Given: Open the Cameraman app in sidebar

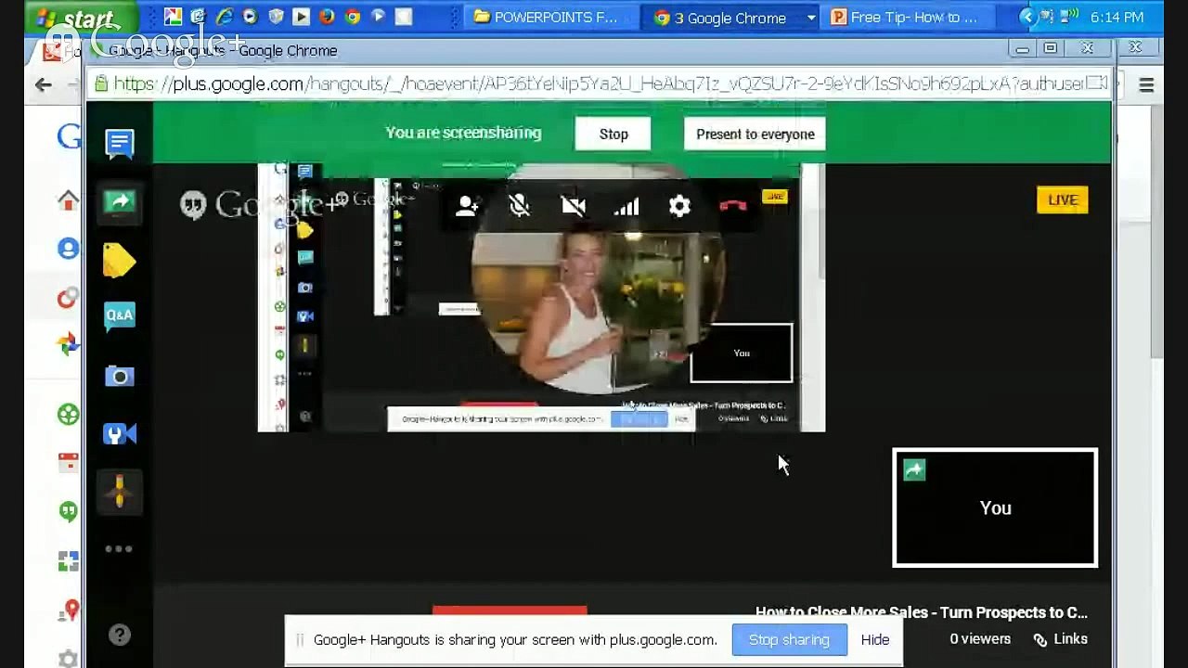Looking at the screenshot, I should pyautogui.click(x=120, y=433).
